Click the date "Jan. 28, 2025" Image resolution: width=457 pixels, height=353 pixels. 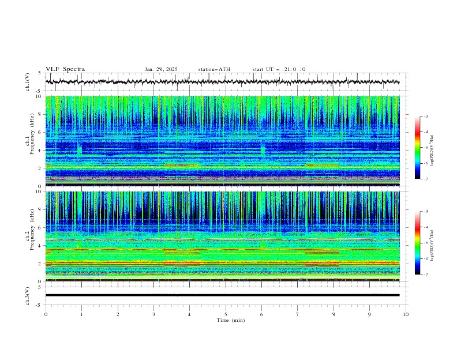pyautogui.click(x=161, y=69)
